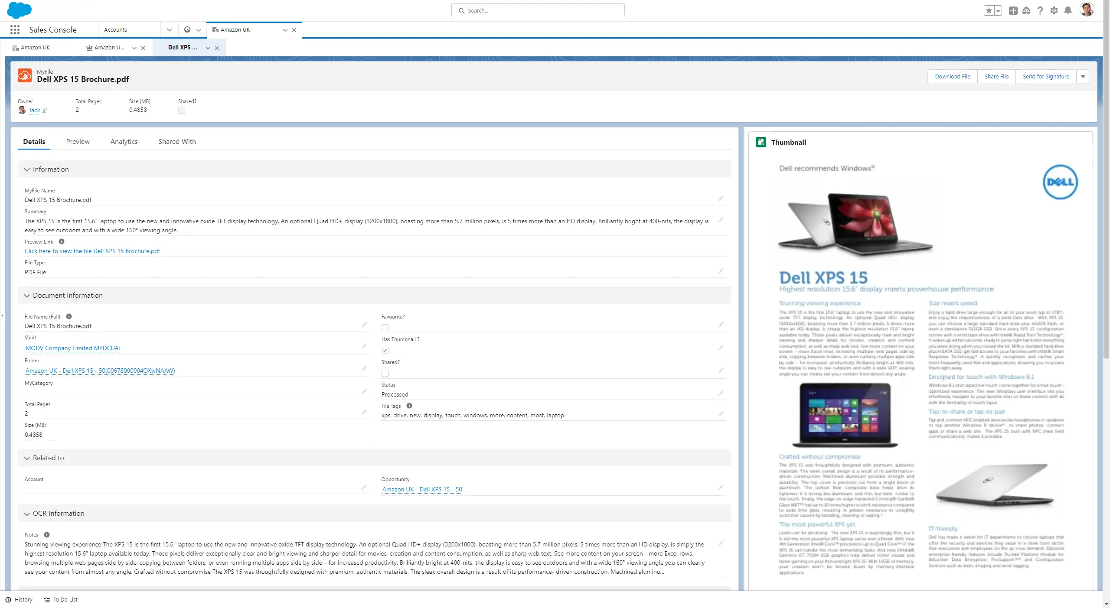The image size is (1110, 608).
Task: Click the Favorites star icon
Action: pos(989,10)
